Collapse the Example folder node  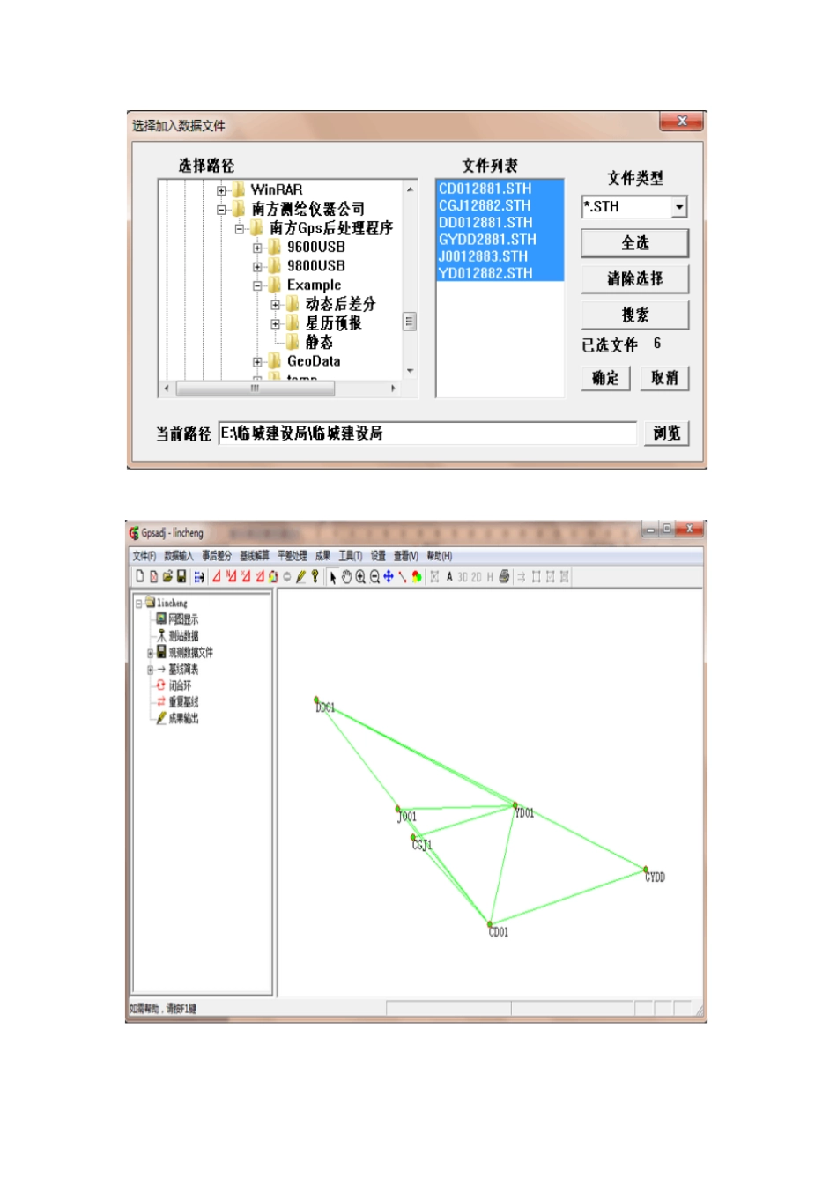click(x=257, y=285)
